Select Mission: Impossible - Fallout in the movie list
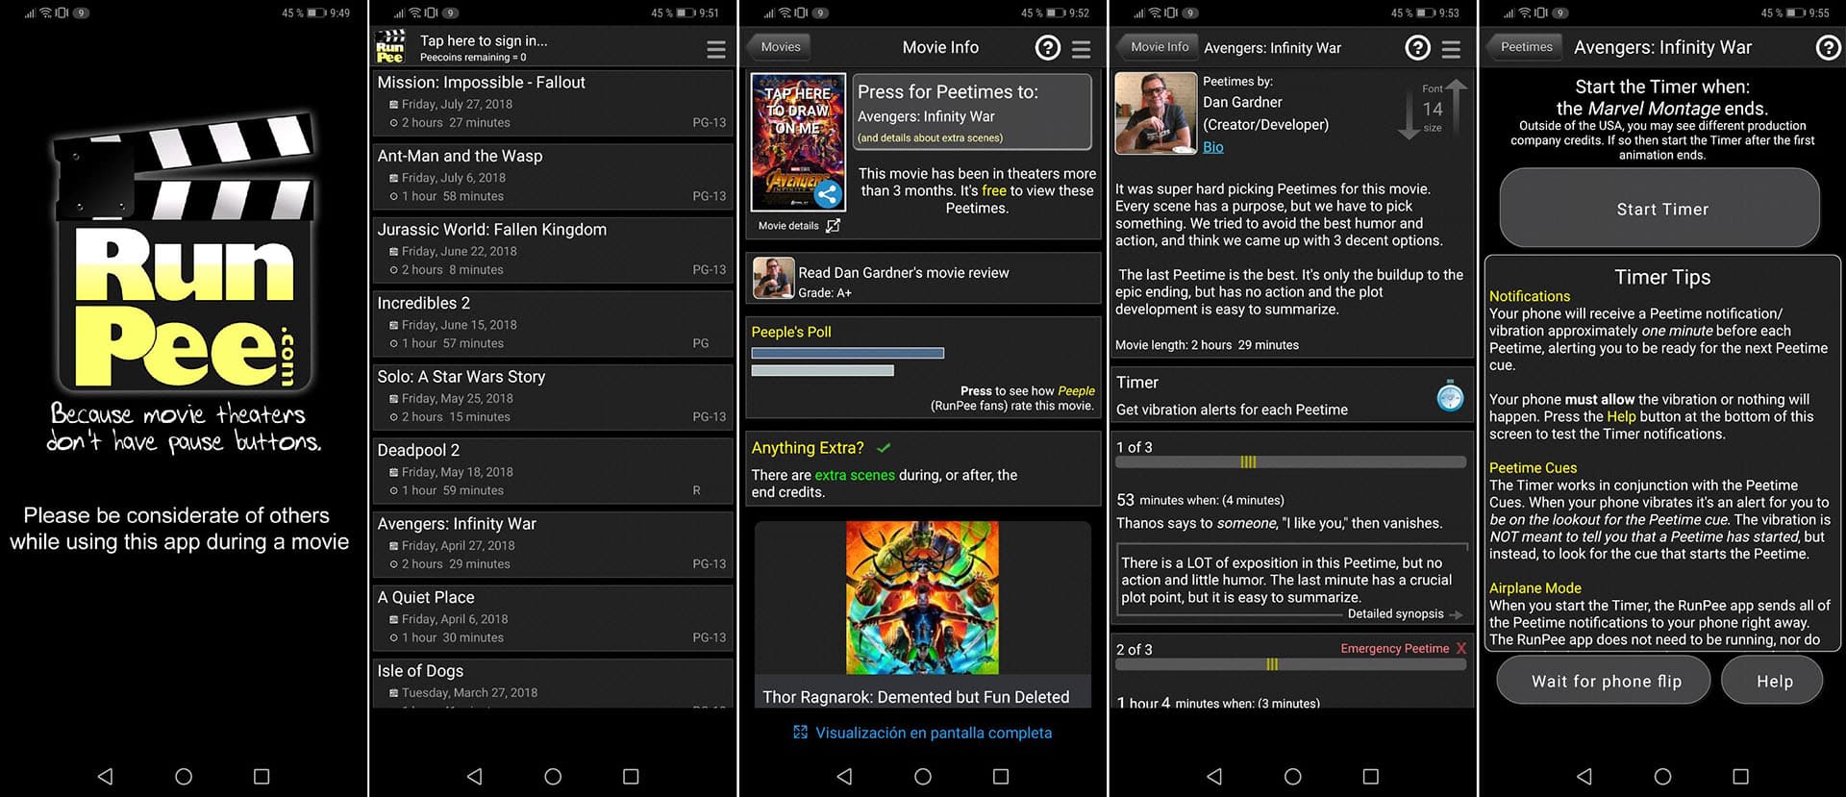The image size is (1846, 797). point(552,102)
